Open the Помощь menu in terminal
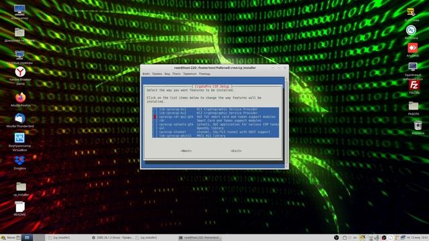This screenshot has height=241, width=429. click(x=204, y=74)
